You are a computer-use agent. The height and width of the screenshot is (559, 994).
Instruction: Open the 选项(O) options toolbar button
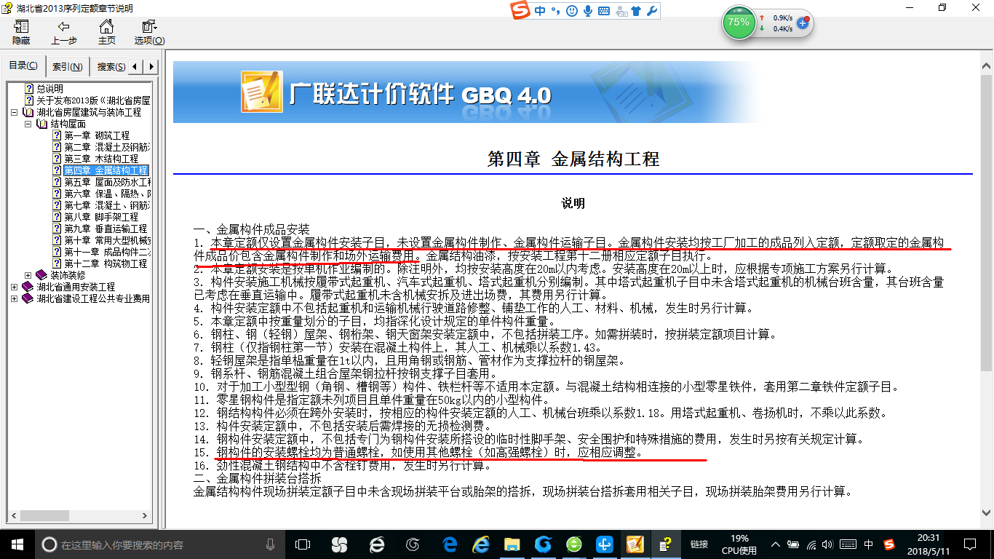click(149, 33)
